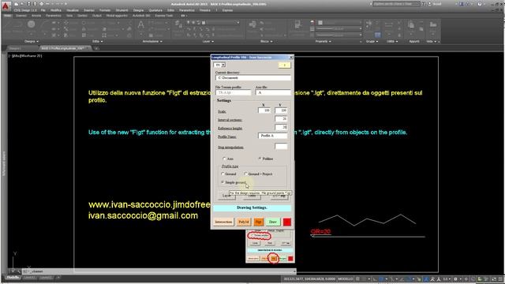The width and height of the screenshot is (505, 284).
Task: Select Ground profile type radio
Action: tap(223, 174)
